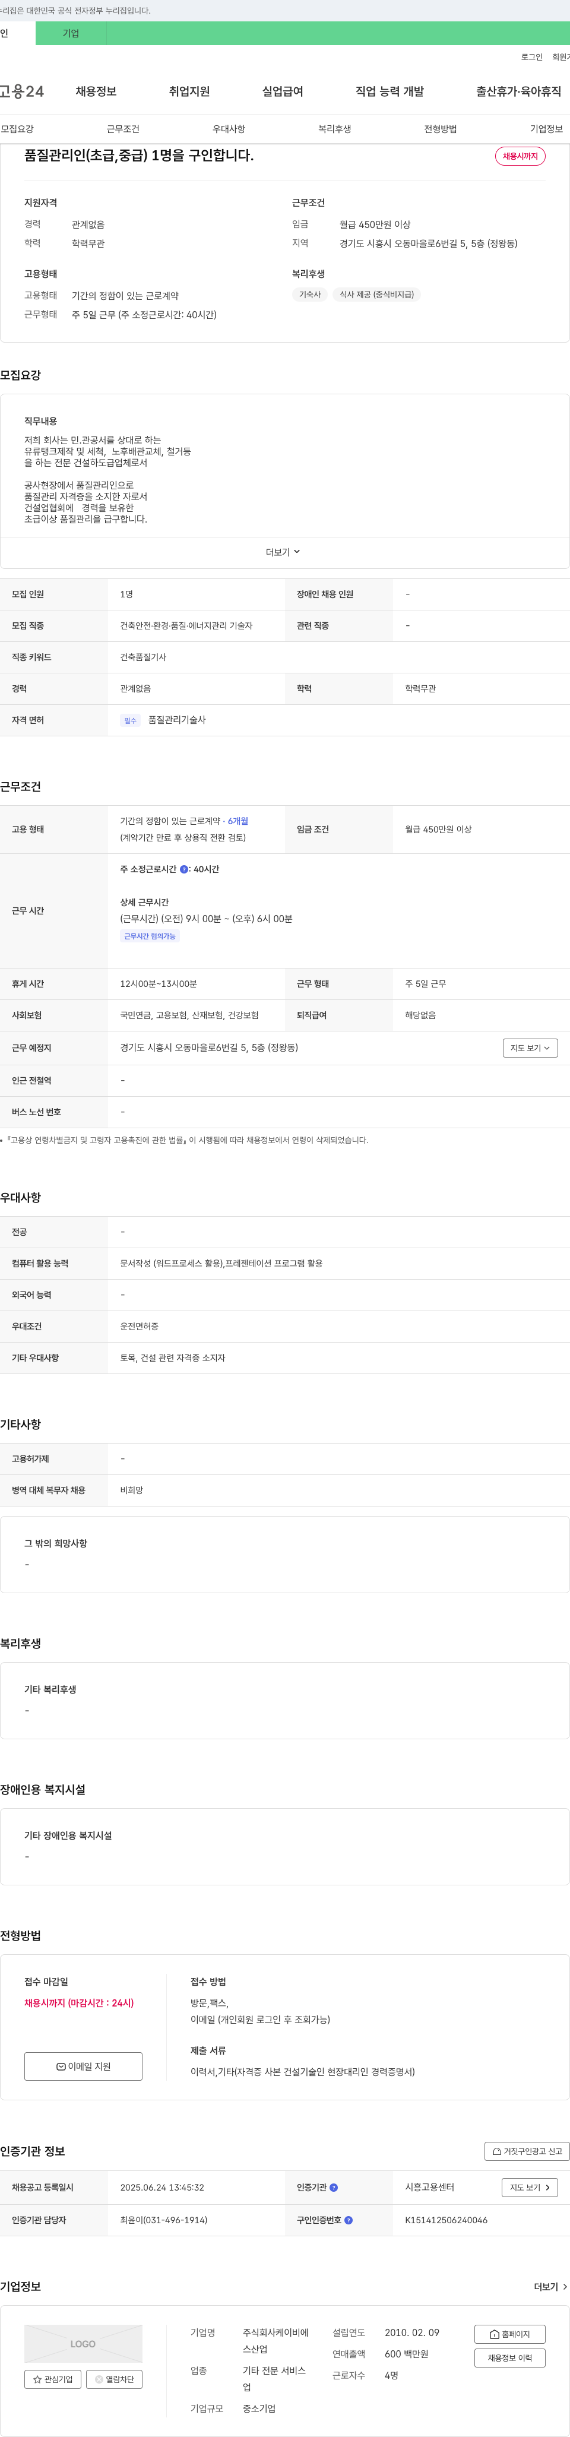Select the job title 품질관리인(초급,중급) heading

(x=139, y=155)
